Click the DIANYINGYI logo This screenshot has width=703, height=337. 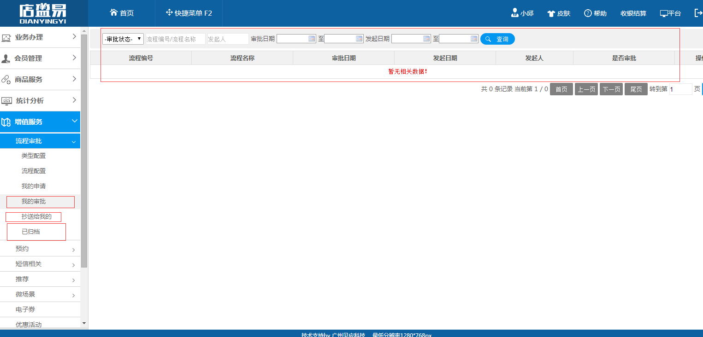click(x=43, y=13)
